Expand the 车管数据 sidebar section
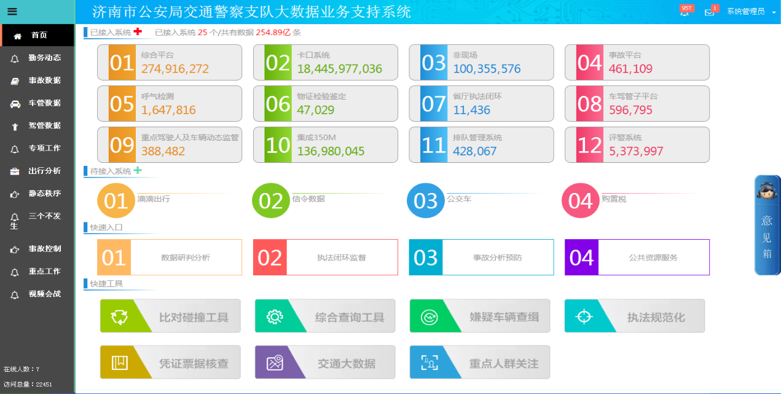The height and width of the screenshot is (394, 781). [x=44, y=103]
